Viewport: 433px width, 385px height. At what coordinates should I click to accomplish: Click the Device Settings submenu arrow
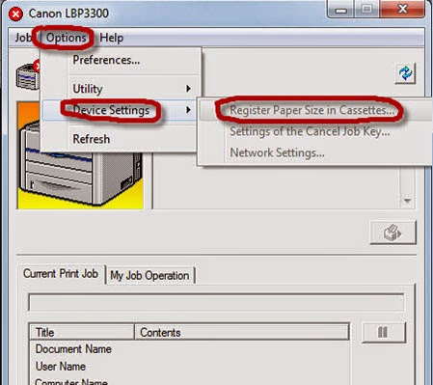click(x=189, y=110)
